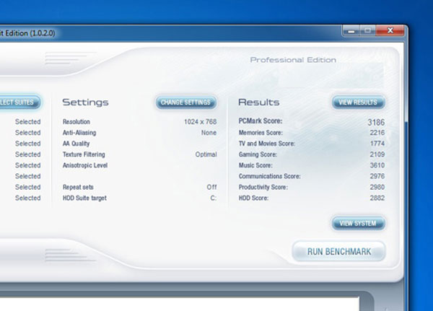Click the Select Suites button
Screen dimensions: 433x311
pyautogui.click(x=19, y=102)
